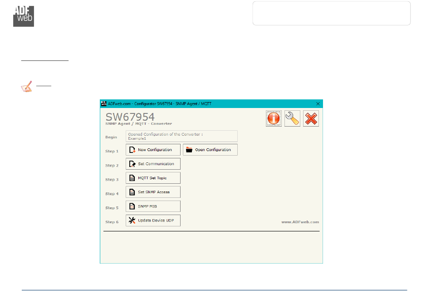Create a New Configuration
This screenshot has width=431, height=299.
click(153, 150)
